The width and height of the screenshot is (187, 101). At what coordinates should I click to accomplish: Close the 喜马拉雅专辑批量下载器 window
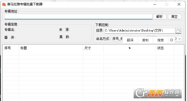(x=179, y=5)
